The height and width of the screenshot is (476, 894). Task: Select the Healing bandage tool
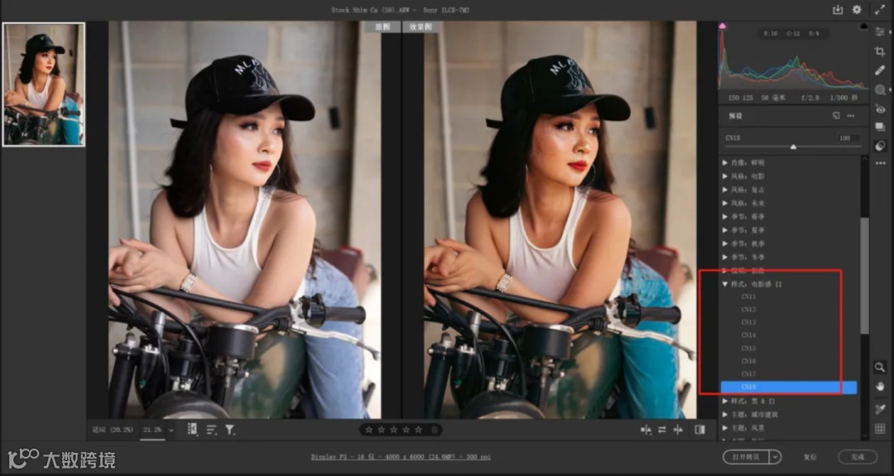coord(880,70)
